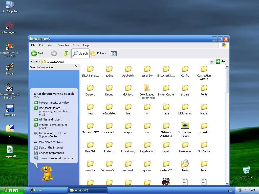The height and width of the screenshot is (194, 259).
Task: Select the AppPatch folder
Action: coord(128,71)
